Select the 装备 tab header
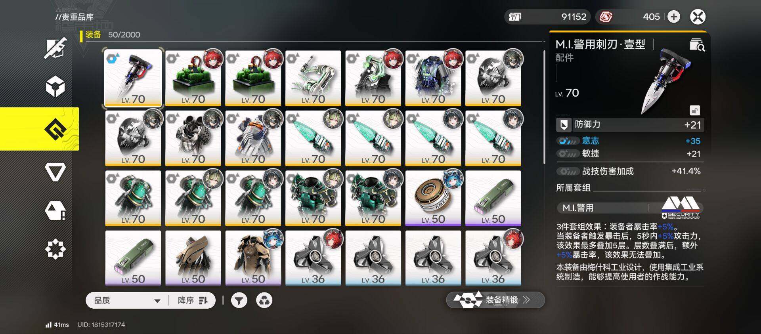 click(x=93, y=35)
